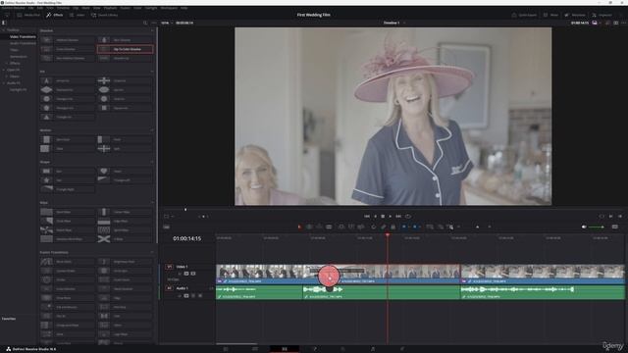Image resolution: width=628 pixels, height=353 pixels.
Task: Toggle Linked Selection
Action: pyautogui.click(x=384, y=227)
